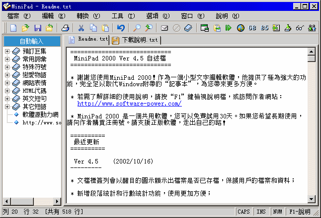Click the editor scrollbar down arrow

point(312,199)
